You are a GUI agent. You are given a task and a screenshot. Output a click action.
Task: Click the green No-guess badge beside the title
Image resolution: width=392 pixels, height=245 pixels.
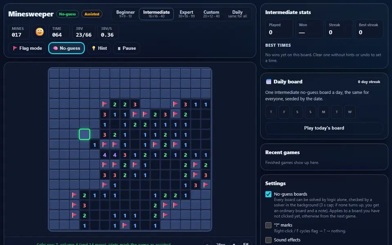tap(67, 14)
